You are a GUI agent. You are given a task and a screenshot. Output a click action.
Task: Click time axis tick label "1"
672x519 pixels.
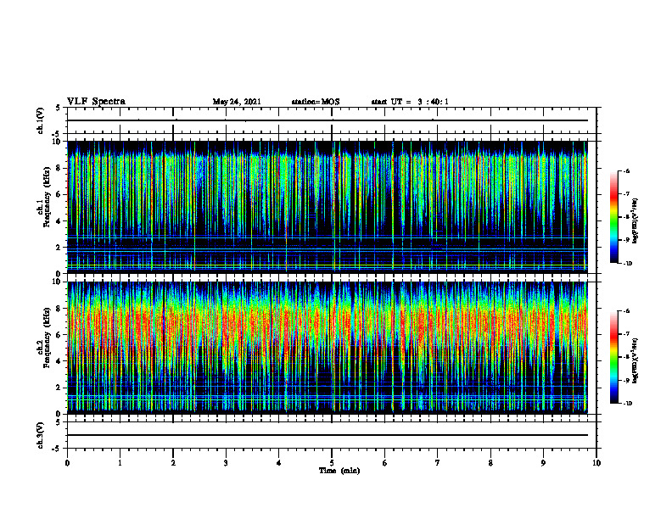pyautogui.click(x=120, y=463)
